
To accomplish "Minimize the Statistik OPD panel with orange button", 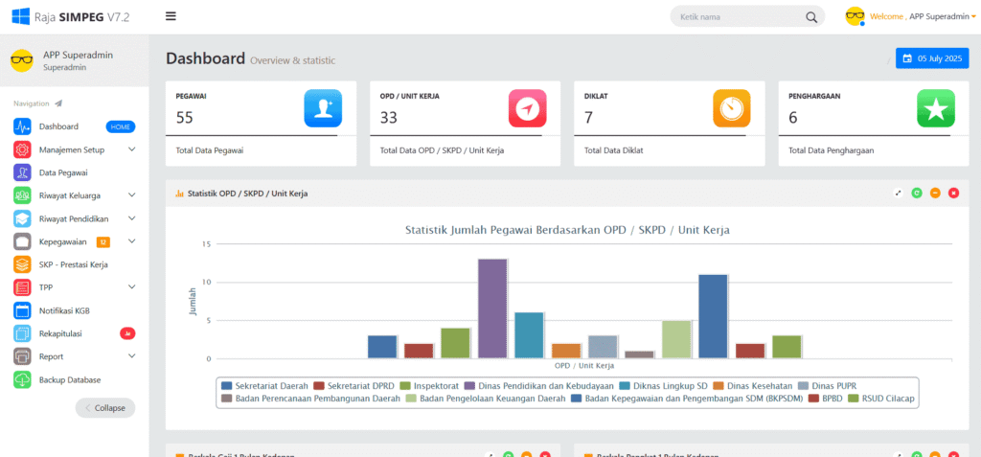I will tap(935, 194).
